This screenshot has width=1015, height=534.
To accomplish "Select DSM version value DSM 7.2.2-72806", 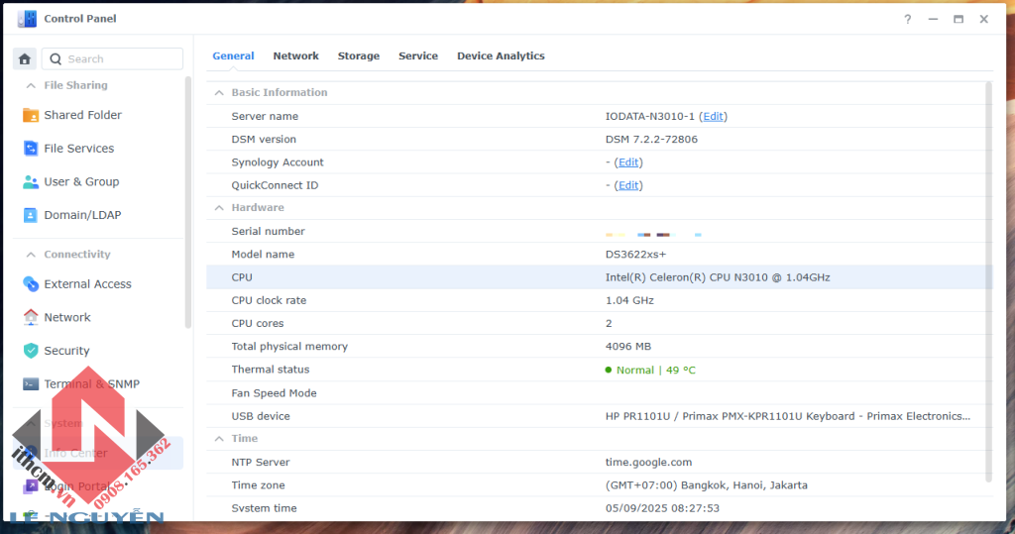I will tap(651, 139).
